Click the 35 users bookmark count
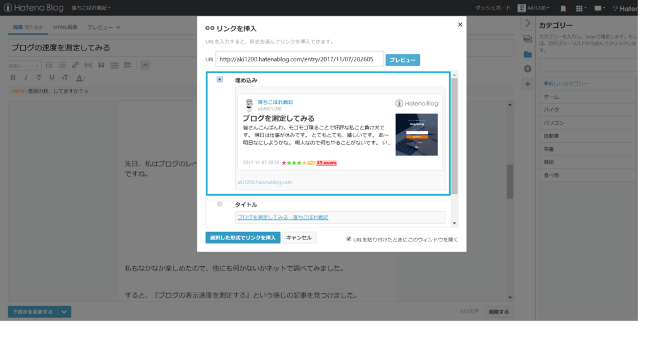647x364 pixels. click(327, 162)
